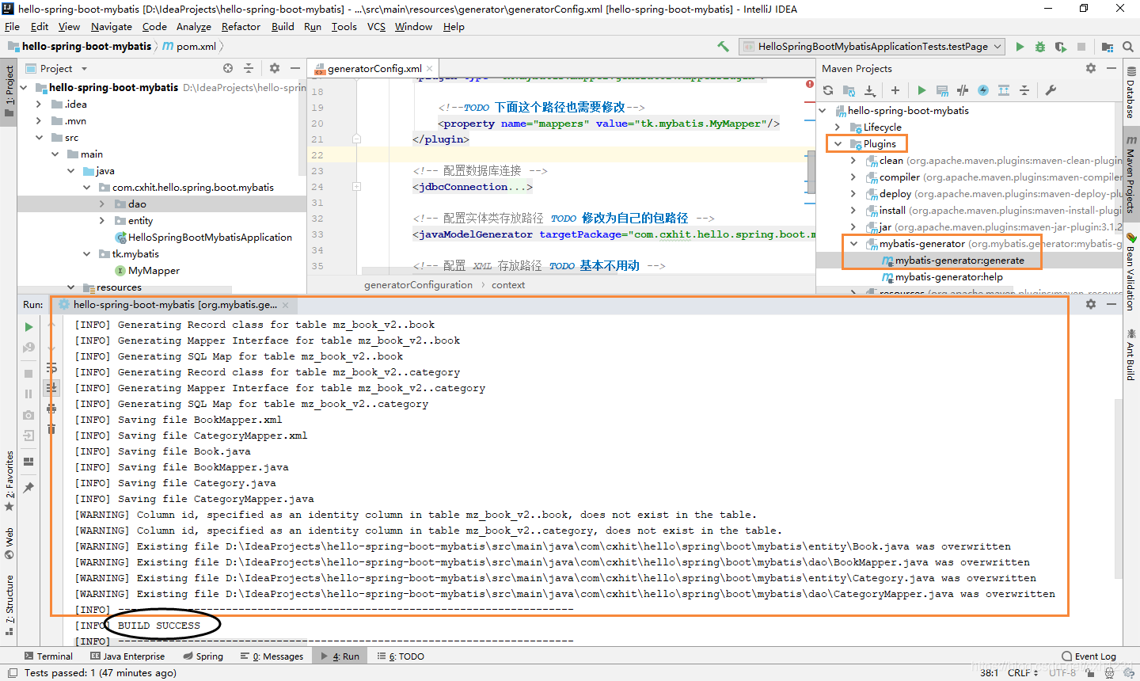1140x681 pixels.
Task: Run with Coverage icon in top toolbar
Action: tap(1061, 47)
